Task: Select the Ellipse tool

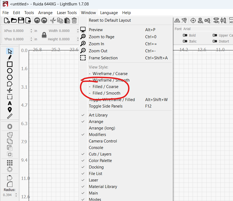Action: point(10,71)
